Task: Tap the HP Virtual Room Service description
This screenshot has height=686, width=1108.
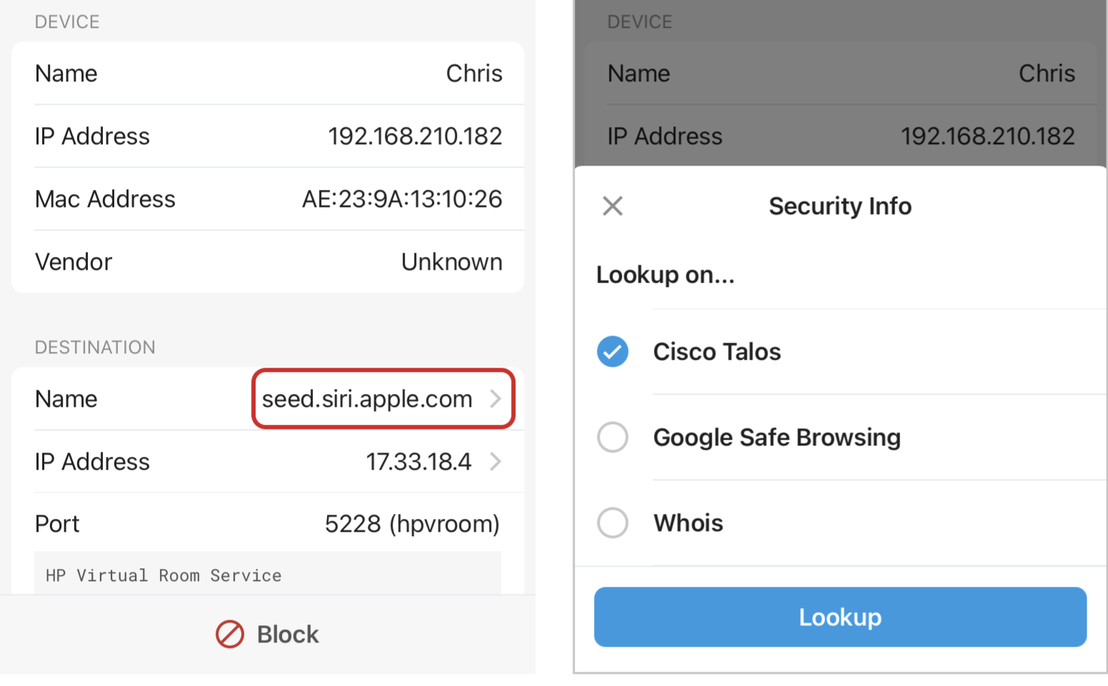Action: pyautogui.click(x=163, y=575)
